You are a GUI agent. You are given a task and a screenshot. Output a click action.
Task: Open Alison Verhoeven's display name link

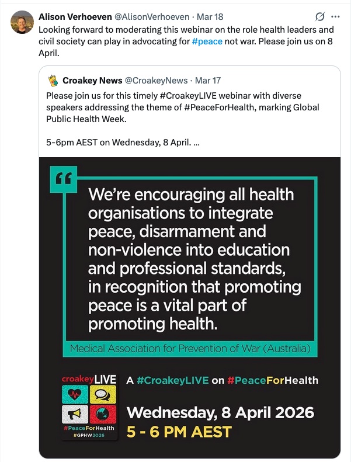75,16
